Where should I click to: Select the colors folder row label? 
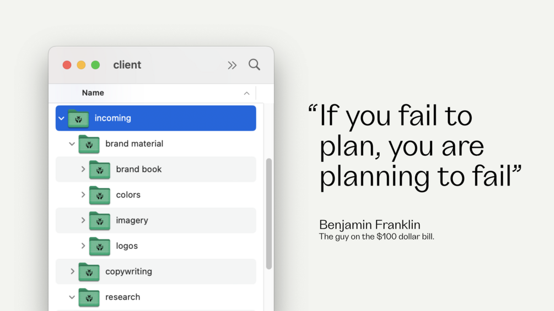click(x=128, y=195)
